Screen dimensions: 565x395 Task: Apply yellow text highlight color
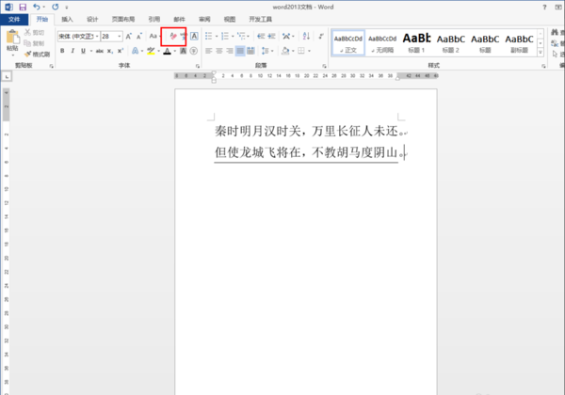pos(151,51)
